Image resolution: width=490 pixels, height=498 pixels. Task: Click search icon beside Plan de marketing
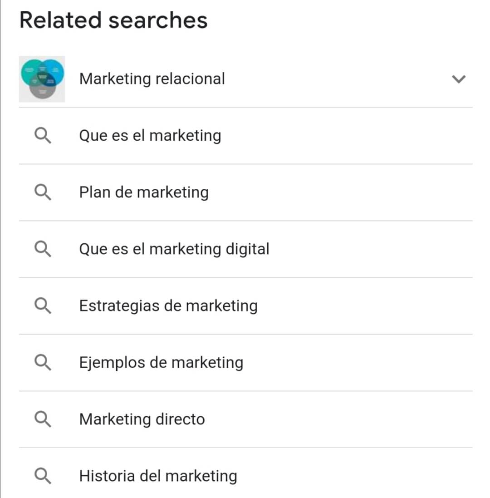coord(43,192)
